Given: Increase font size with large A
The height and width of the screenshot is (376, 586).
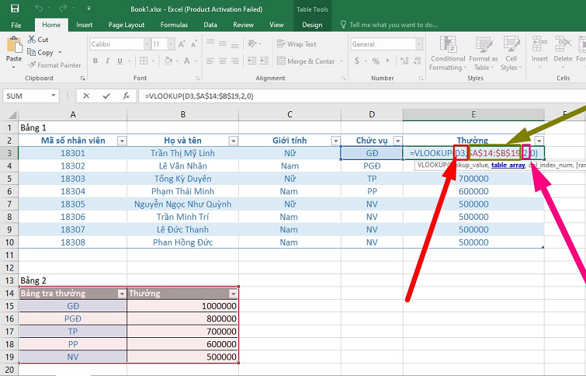Looking at the screenshot, I should click(x=182, y=44).
